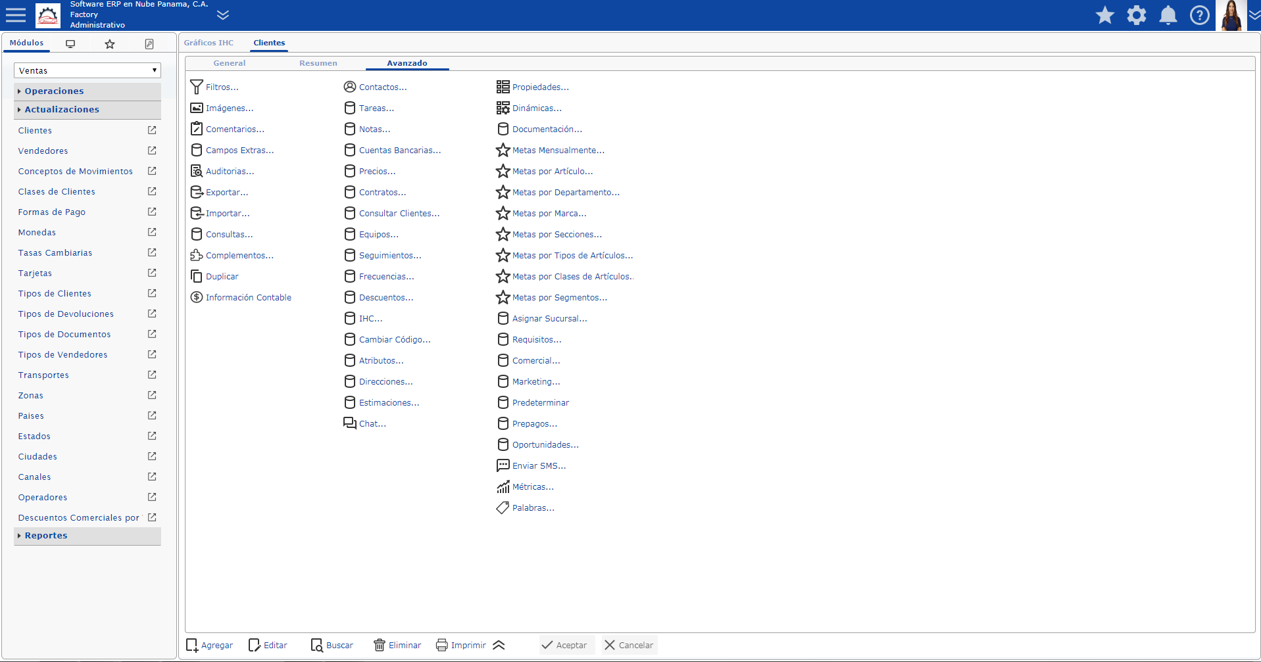Expand the Operaciones section

[x=87, y=91]
